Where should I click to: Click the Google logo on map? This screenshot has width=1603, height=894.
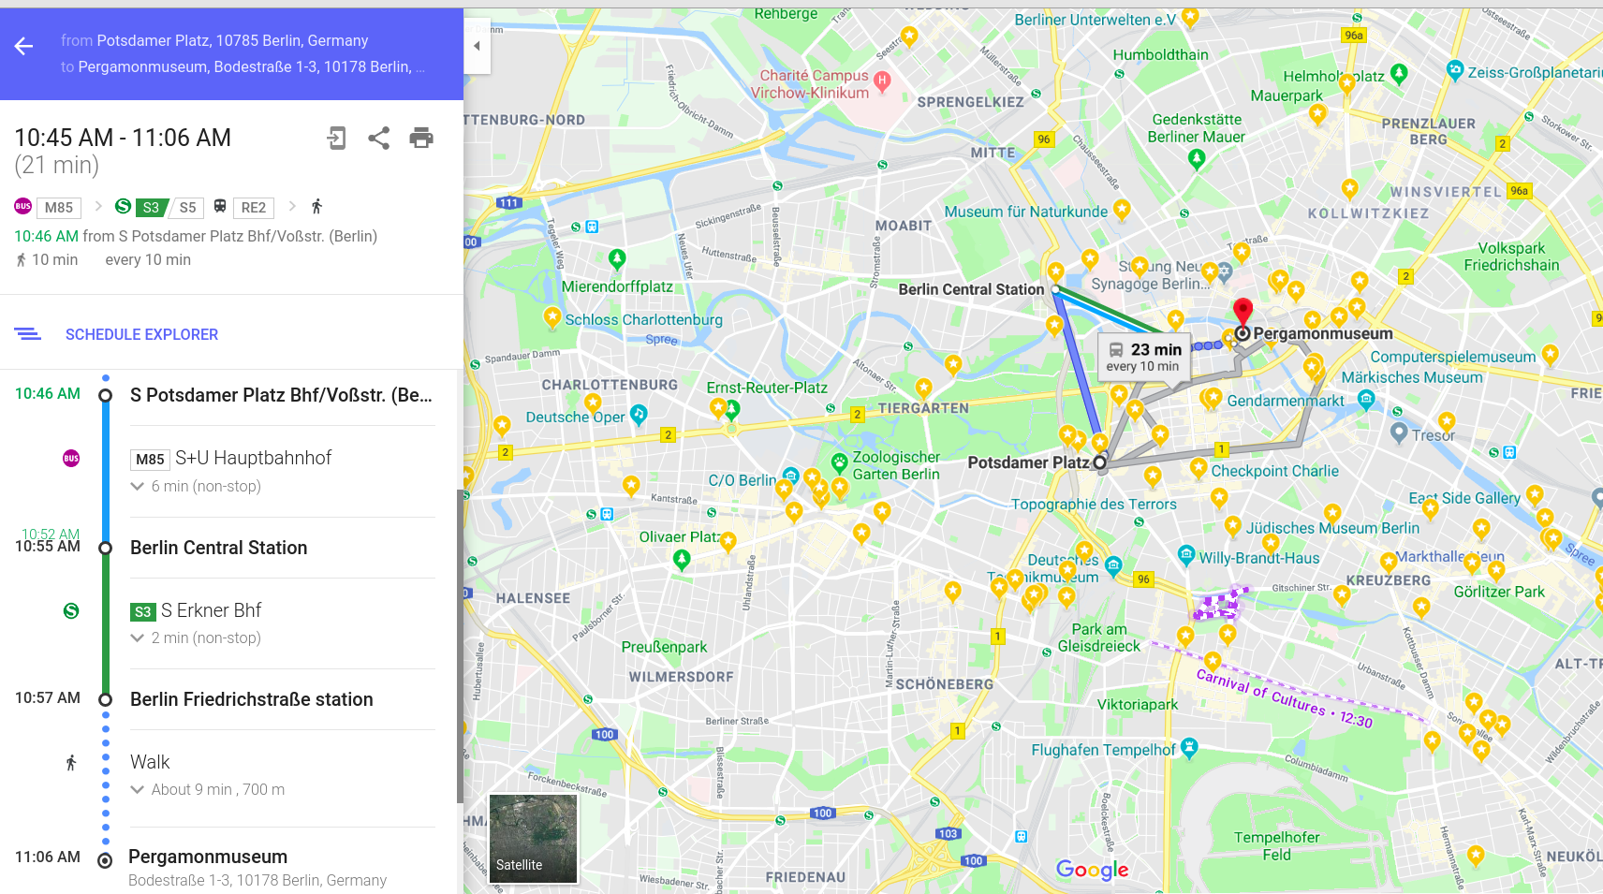click(x=1092, y=870)
